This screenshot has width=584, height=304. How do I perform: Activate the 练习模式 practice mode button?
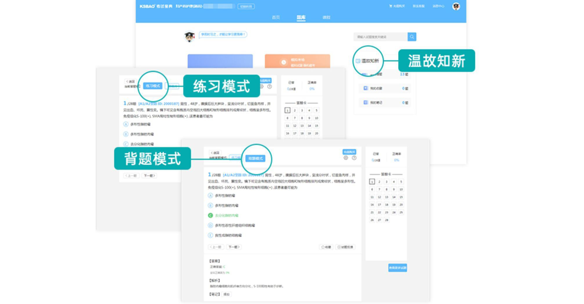[x=153, y=86]
